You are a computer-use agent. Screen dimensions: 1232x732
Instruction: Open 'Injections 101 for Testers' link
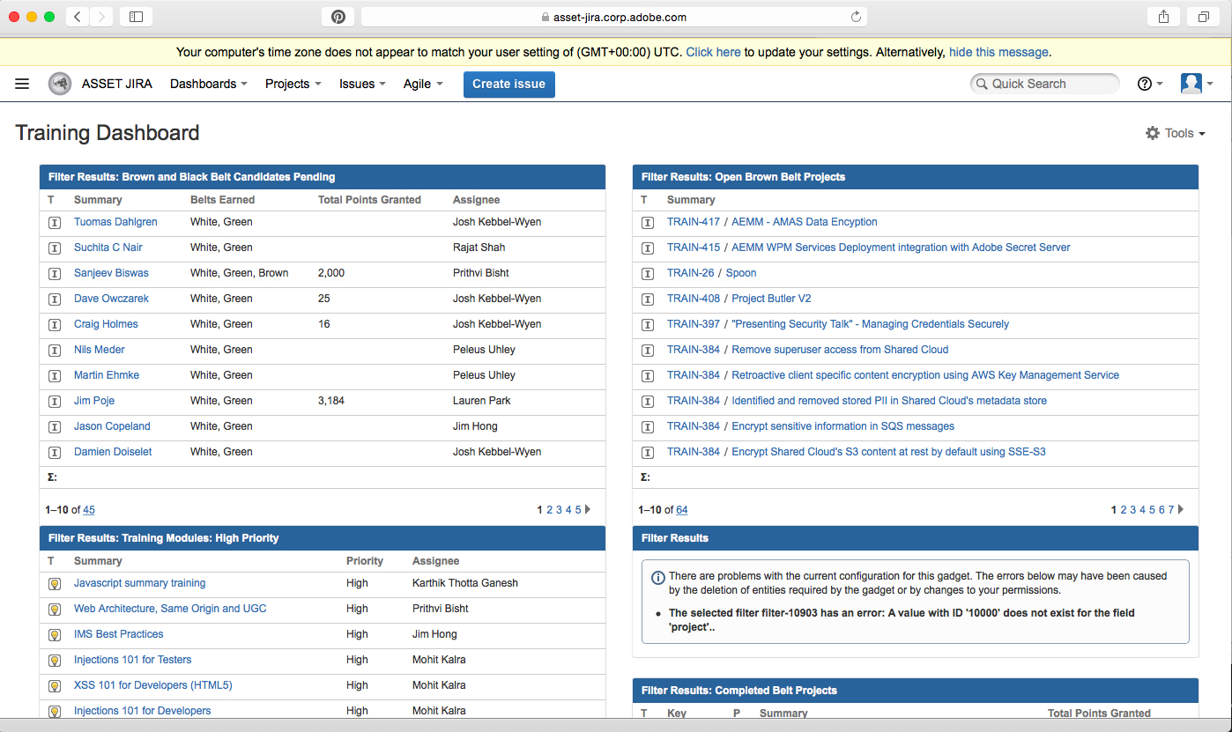click(x=132, y=660)
